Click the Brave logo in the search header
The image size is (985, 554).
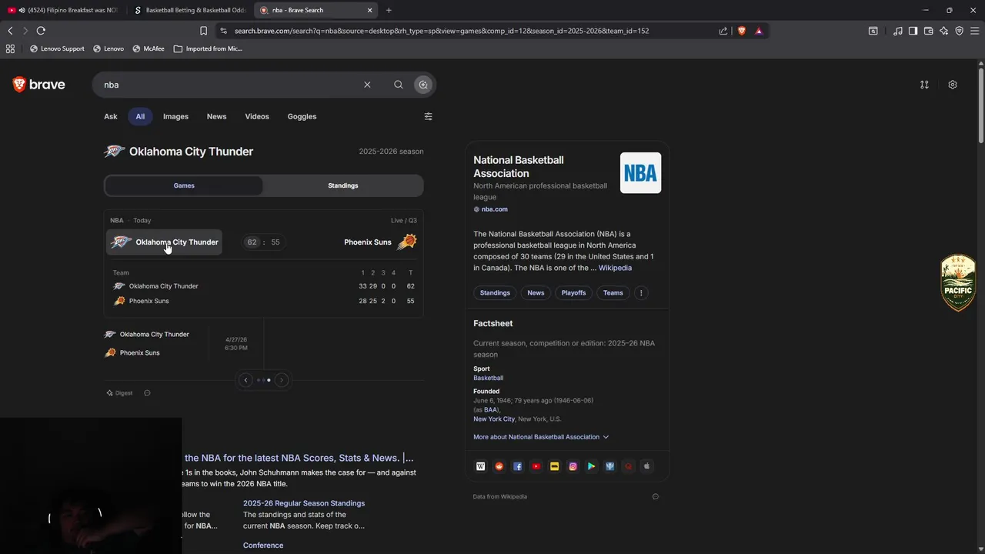[x=38, y=85]
